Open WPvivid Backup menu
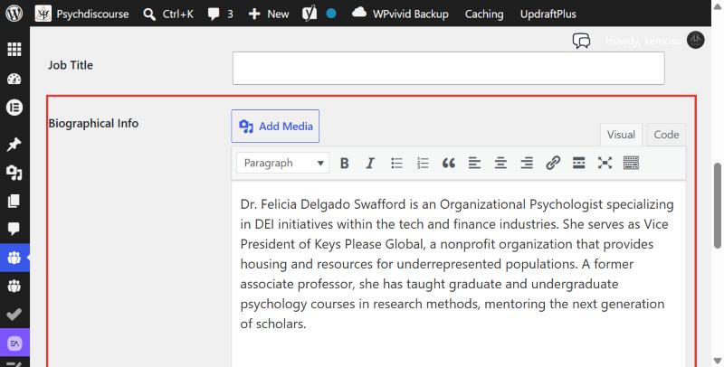724x367 pixels. [400, 14]
